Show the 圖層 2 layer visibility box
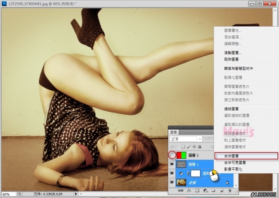 tap(172, 155)
